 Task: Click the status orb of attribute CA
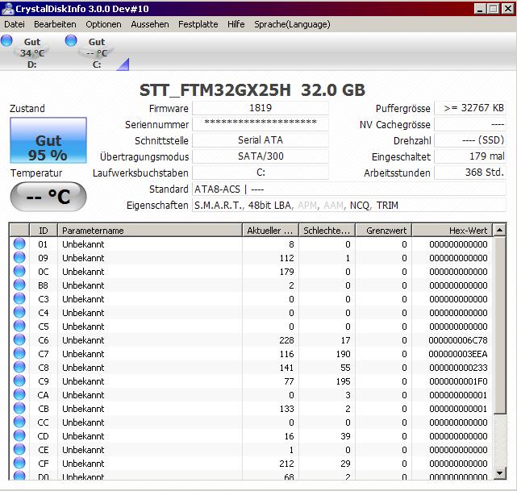click(x=19, y=394)
